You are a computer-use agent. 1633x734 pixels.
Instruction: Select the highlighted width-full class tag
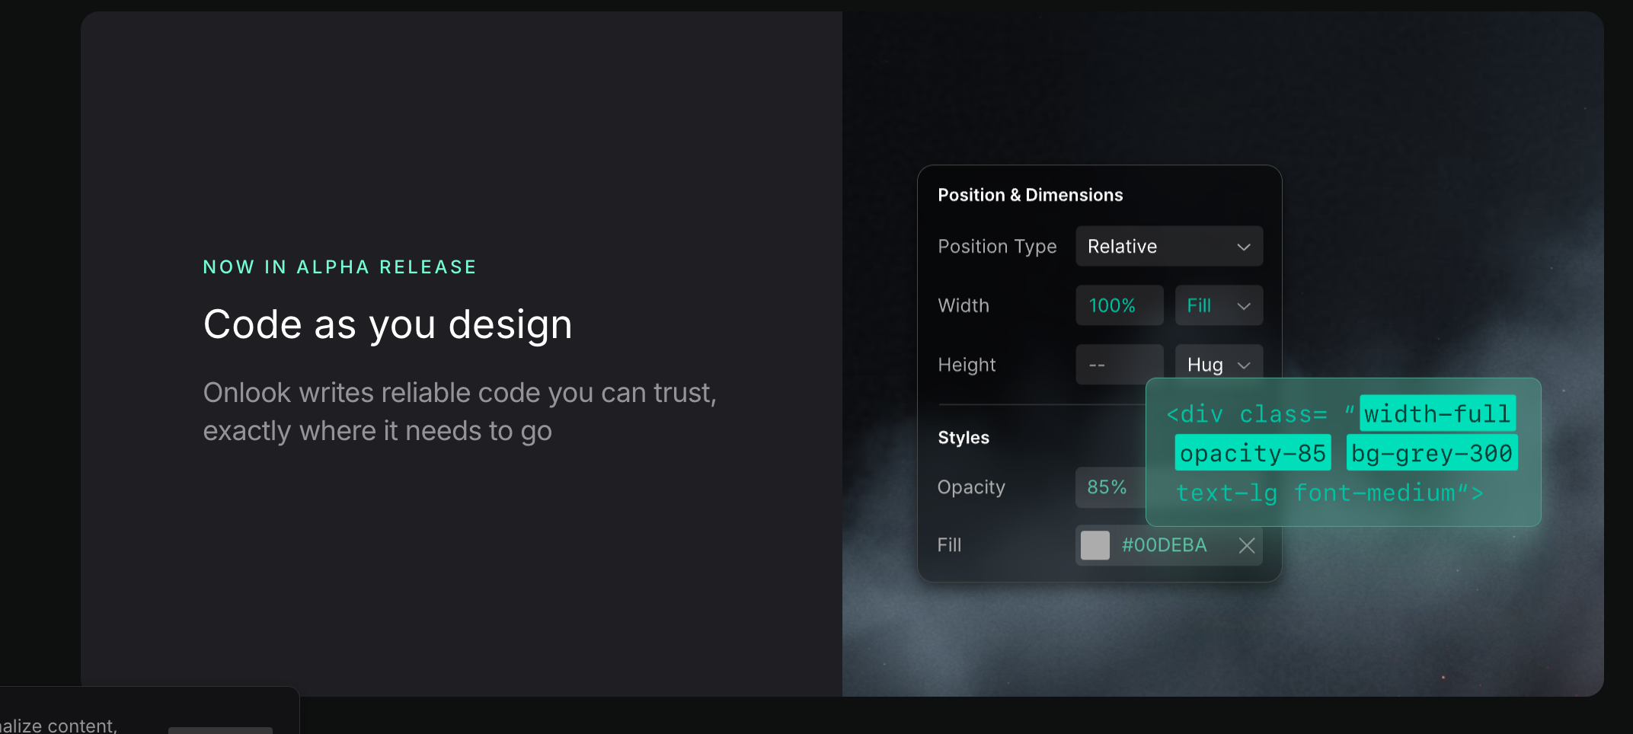pyautogui.click(x=1436, y=413)
